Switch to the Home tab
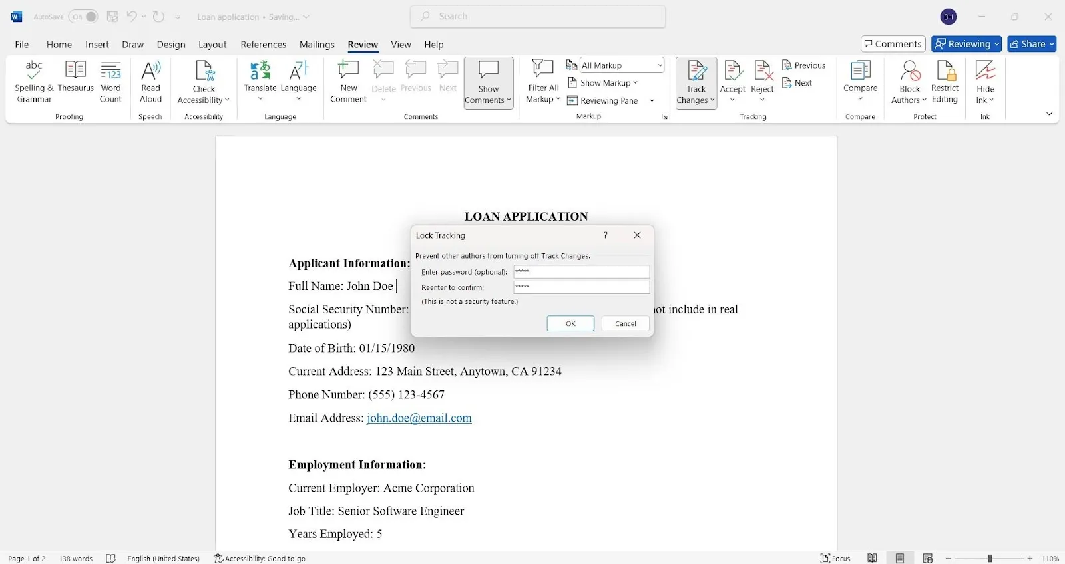This screenshot has width=1065, height=564. coord(59,44)
